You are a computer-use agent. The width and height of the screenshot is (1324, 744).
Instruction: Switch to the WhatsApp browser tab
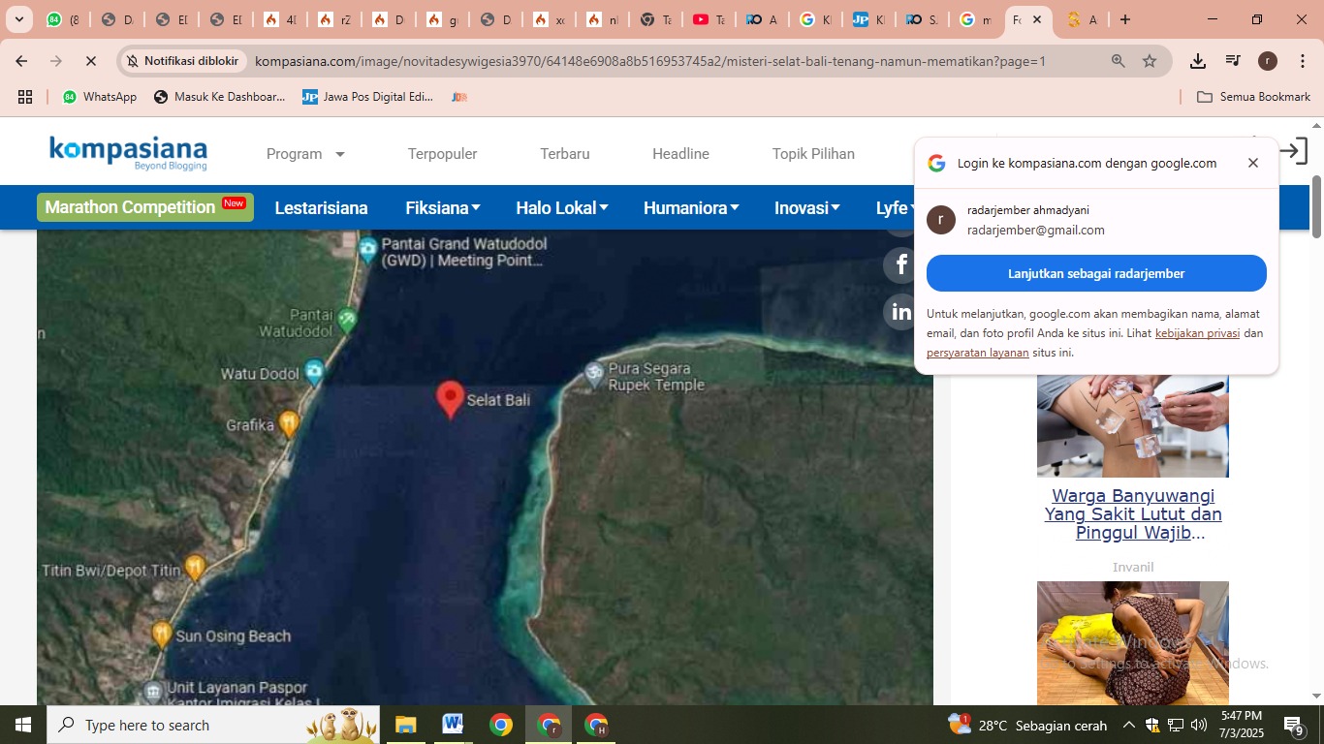pyautogui.click(x=64, y=19)
